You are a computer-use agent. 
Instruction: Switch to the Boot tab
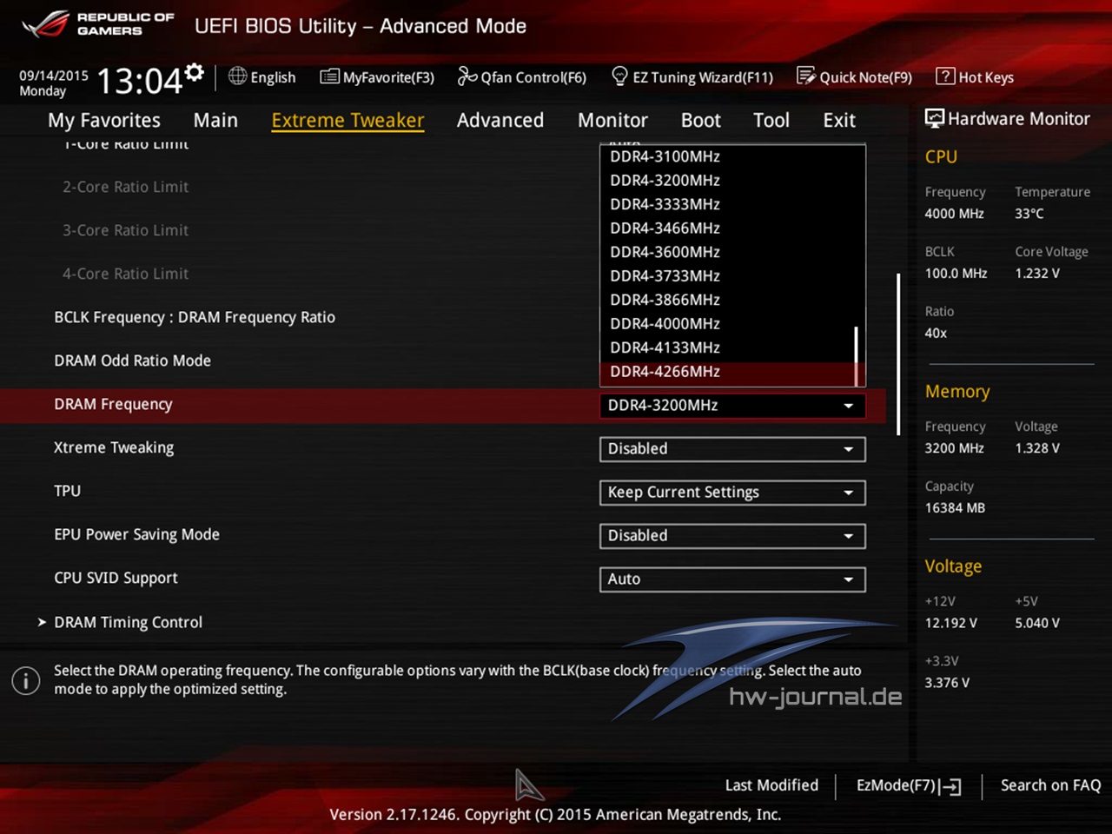[x=701, y=120]
